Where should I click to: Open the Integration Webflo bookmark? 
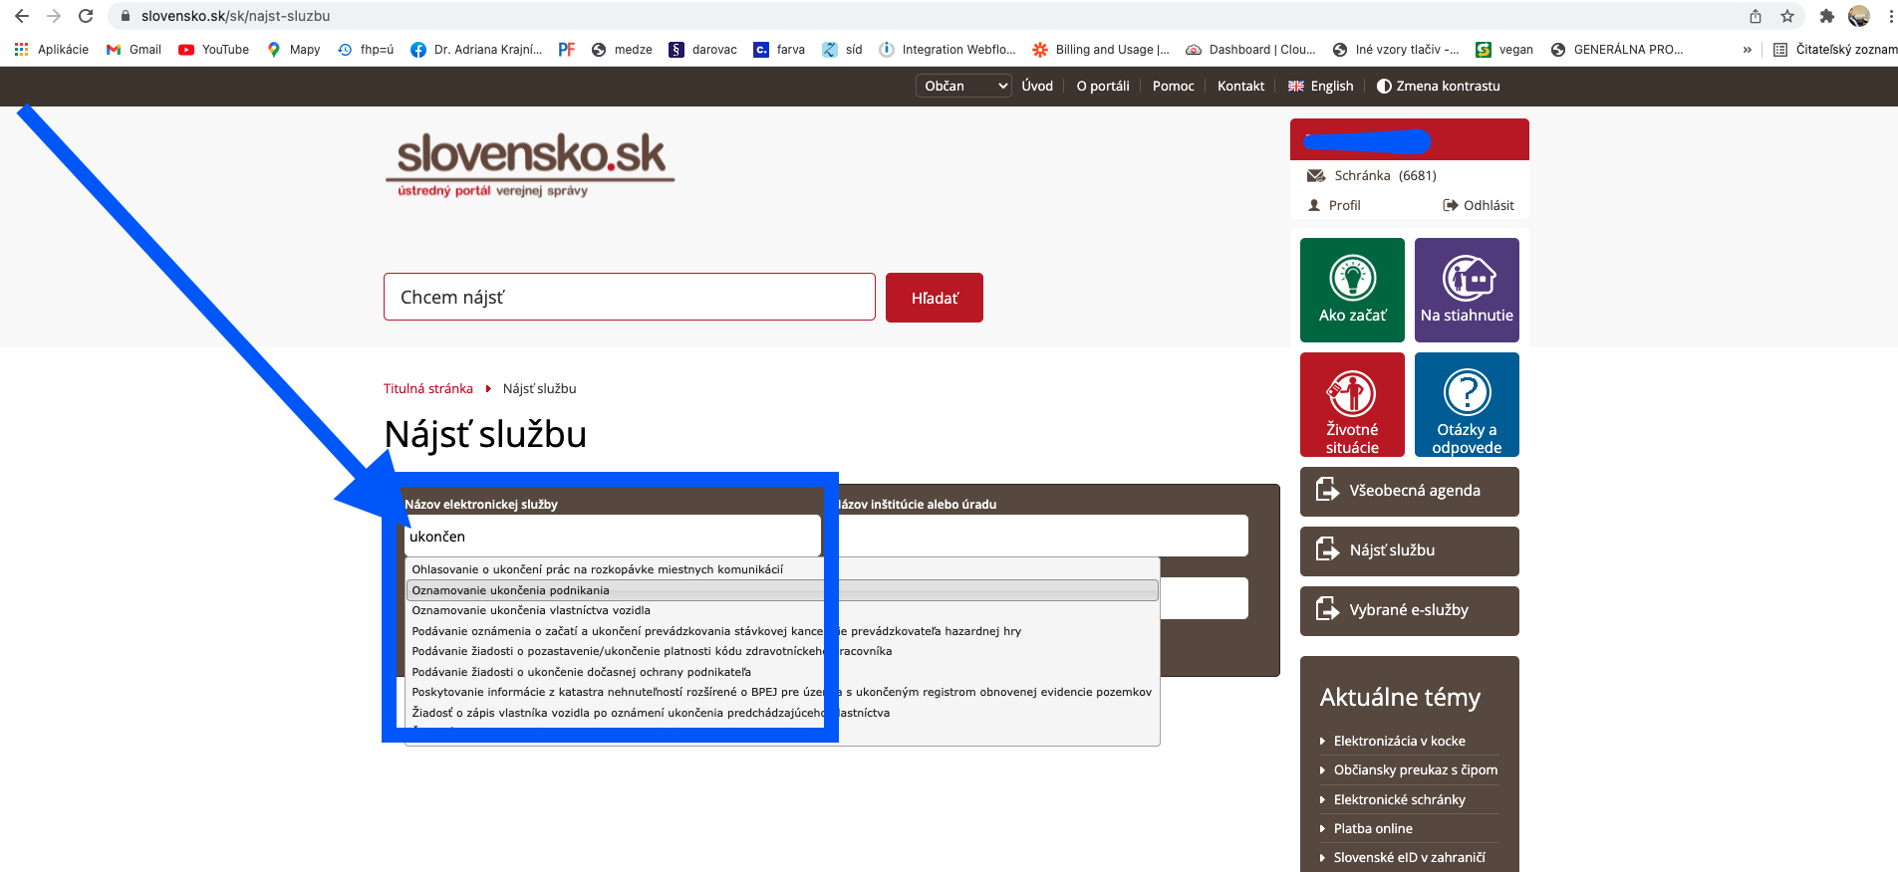948,50
